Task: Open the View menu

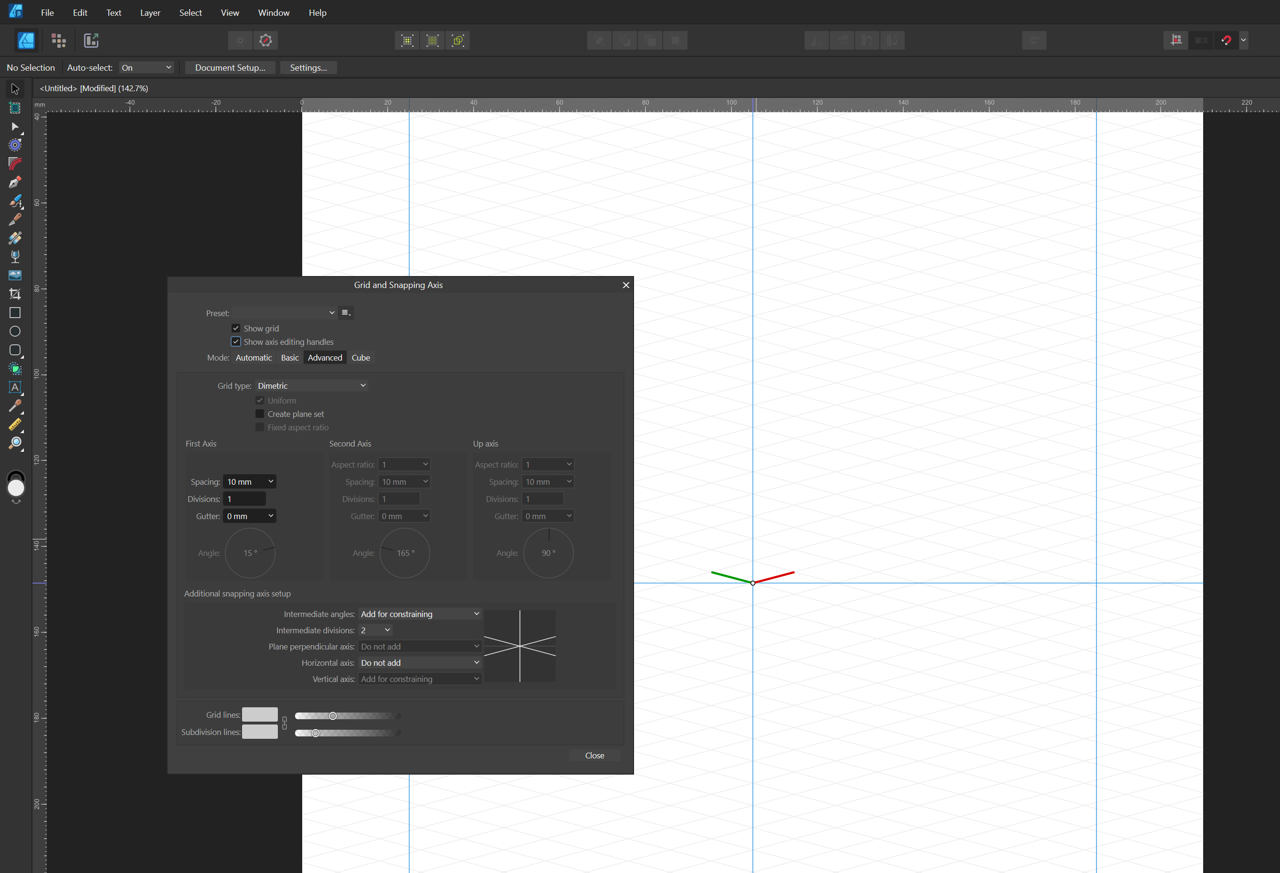Action: pos(230,12)
